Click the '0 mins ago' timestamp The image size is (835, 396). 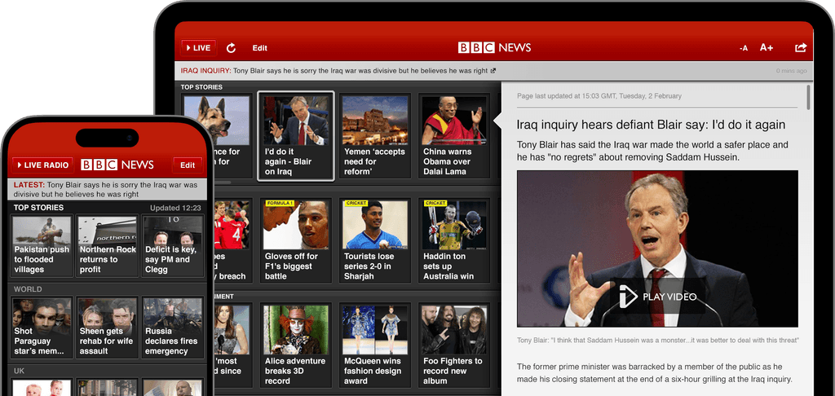(791, 71)
